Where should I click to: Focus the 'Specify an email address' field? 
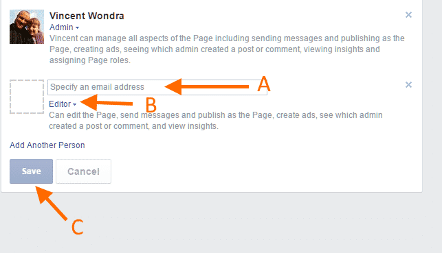pos(157,87)
